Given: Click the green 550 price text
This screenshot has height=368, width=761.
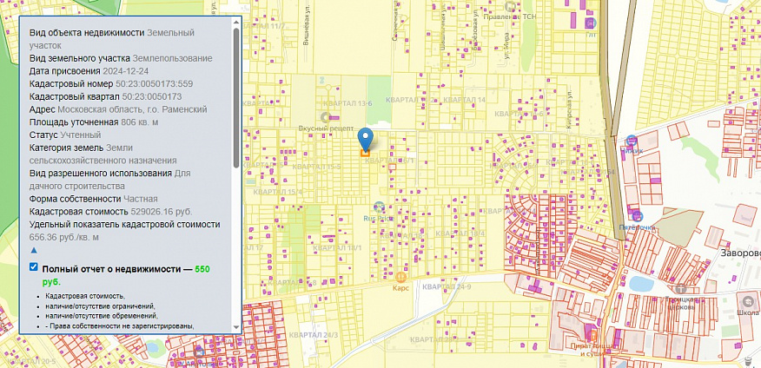Looking at the screenshot, I should coord(202,269).
